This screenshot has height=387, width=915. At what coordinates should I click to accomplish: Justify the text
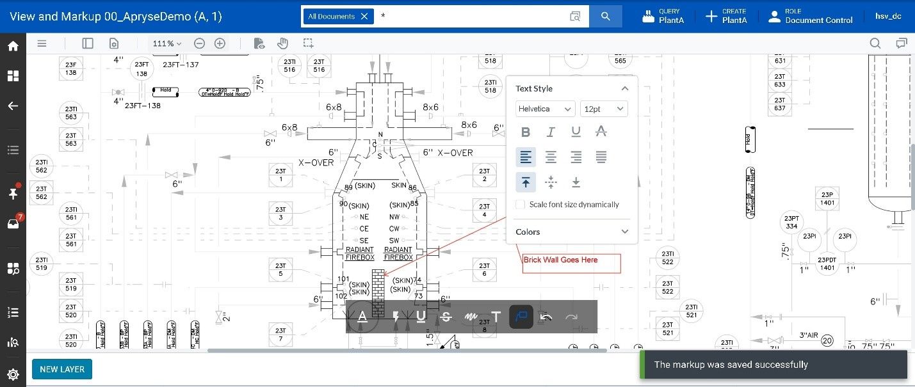tap(601, 157)
